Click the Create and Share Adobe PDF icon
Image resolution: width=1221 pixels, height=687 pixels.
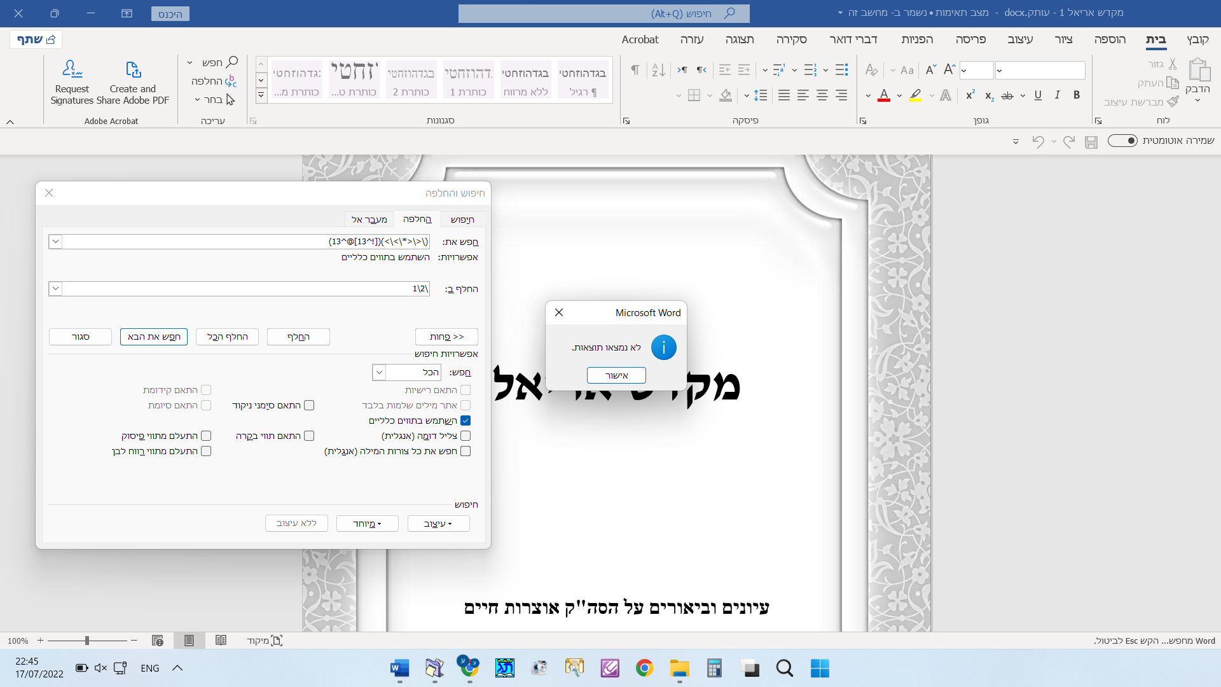133,69
